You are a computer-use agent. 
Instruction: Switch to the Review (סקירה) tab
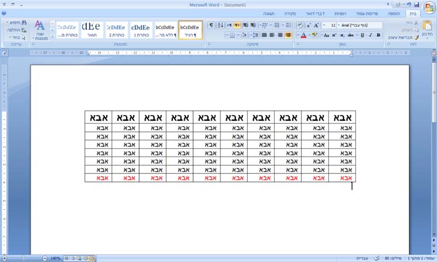click(x=290, y=13)
